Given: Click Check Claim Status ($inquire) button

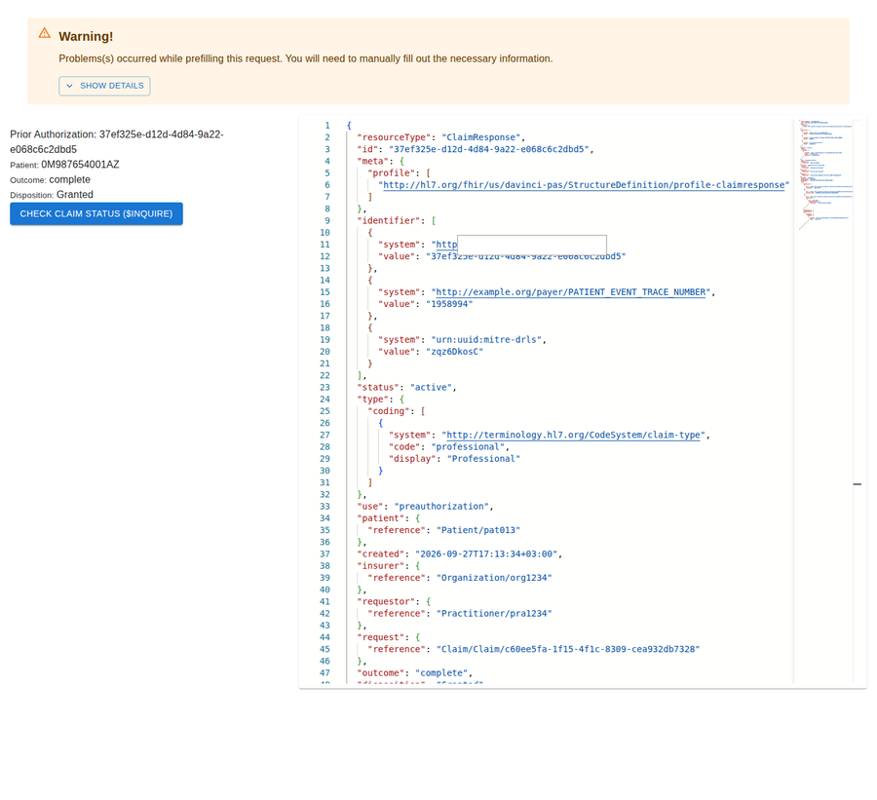Looking at the screenshot, I should tap(96, 213).
